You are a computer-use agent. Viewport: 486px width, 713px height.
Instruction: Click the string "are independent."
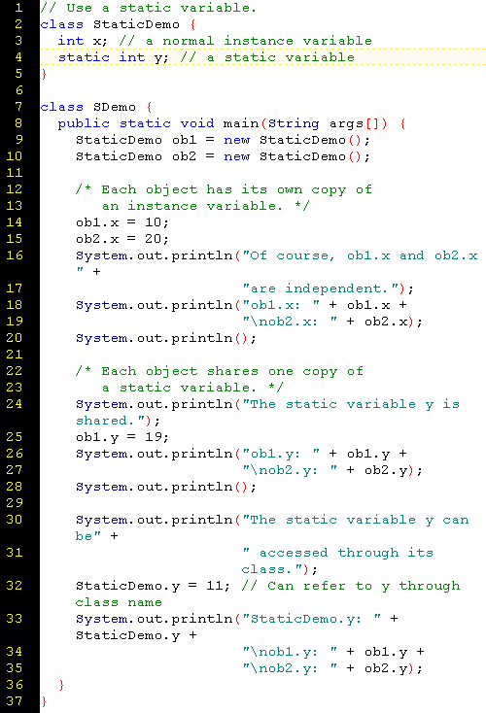click(322, 289)
